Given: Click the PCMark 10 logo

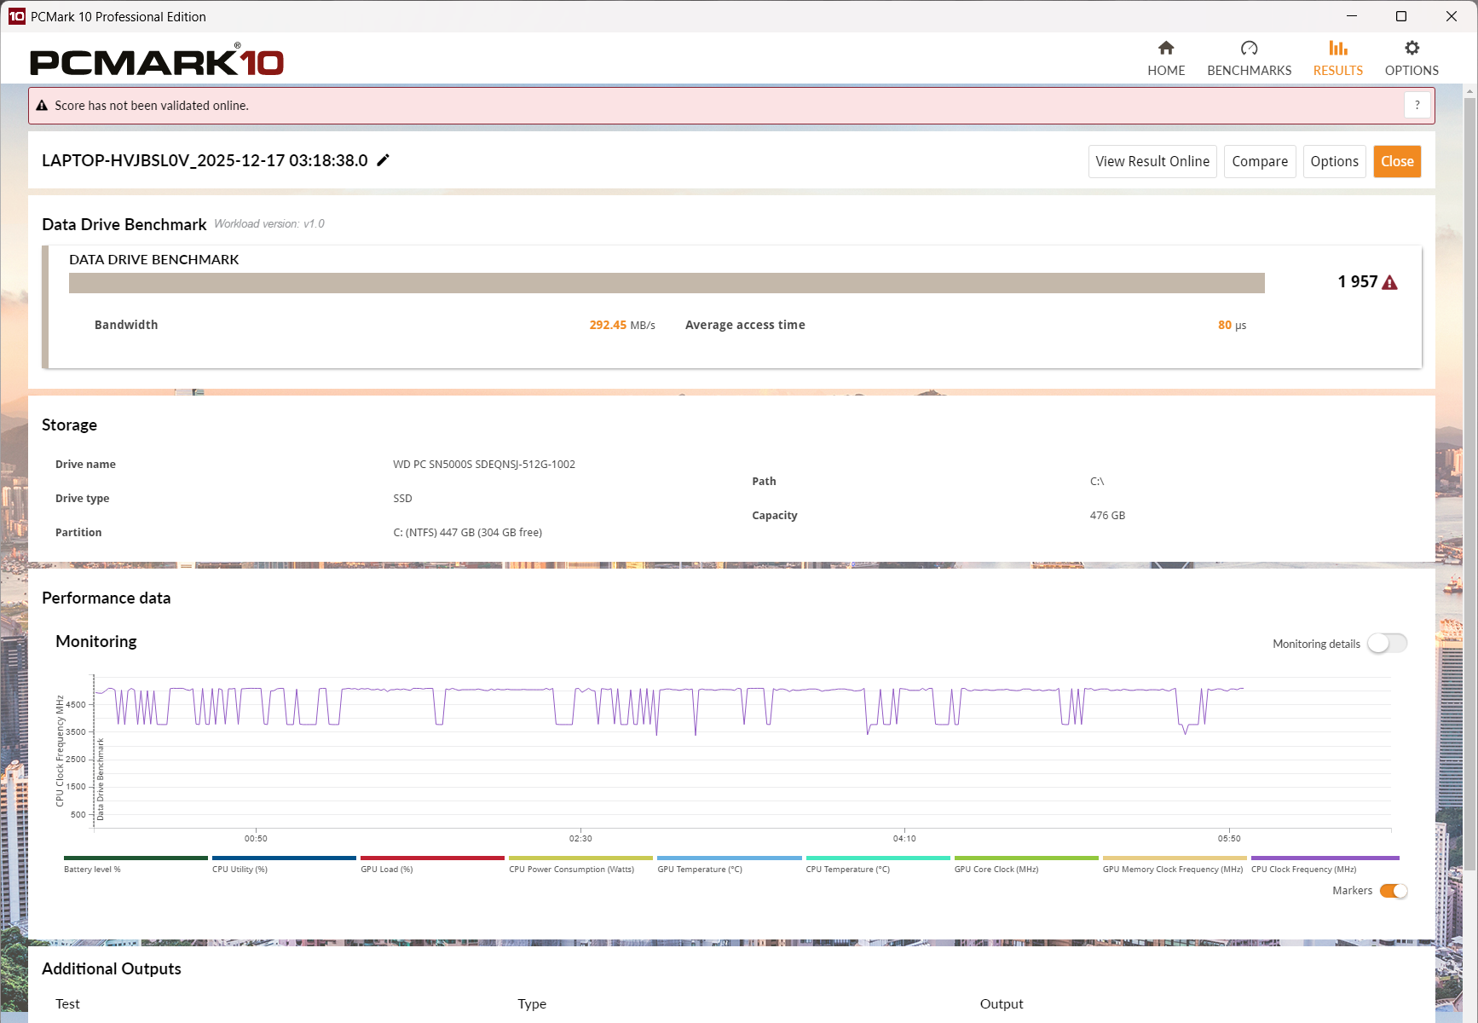Looking at the screenshot, I should (x=157, y=61).
